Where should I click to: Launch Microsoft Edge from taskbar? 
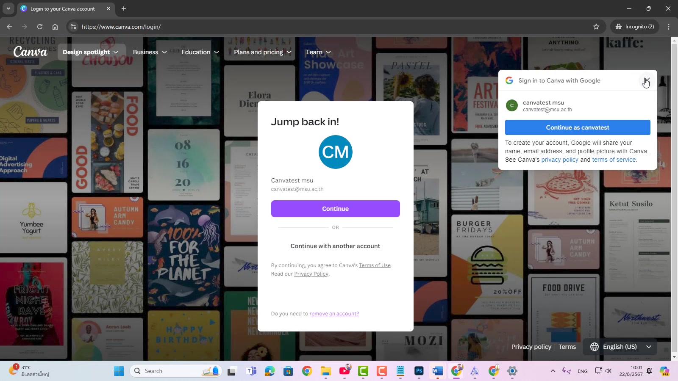(270, 371)
